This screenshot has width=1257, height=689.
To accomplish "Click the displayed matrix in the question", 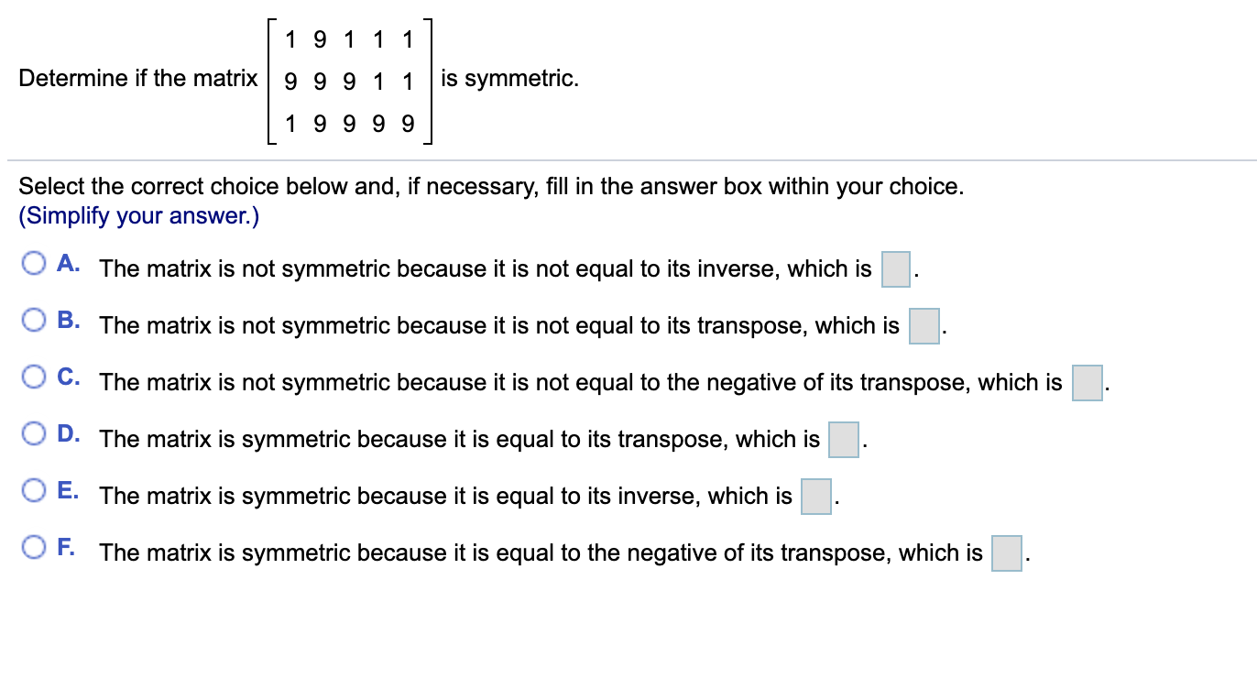I will coord(349,81).
